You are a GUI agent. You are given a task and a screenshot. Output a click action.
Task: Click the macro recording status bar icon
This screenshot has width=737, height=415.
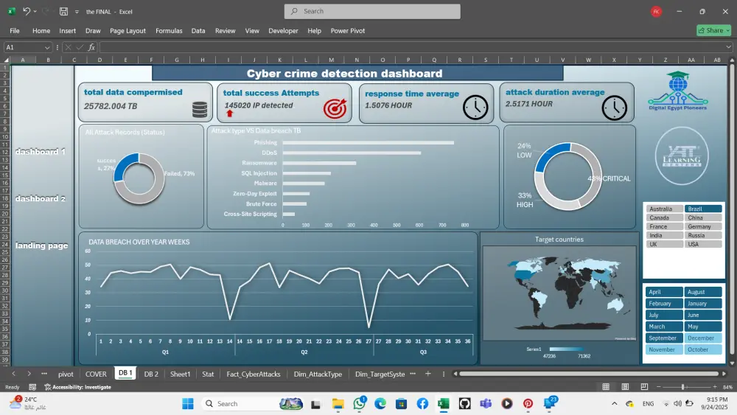(32, 387)
